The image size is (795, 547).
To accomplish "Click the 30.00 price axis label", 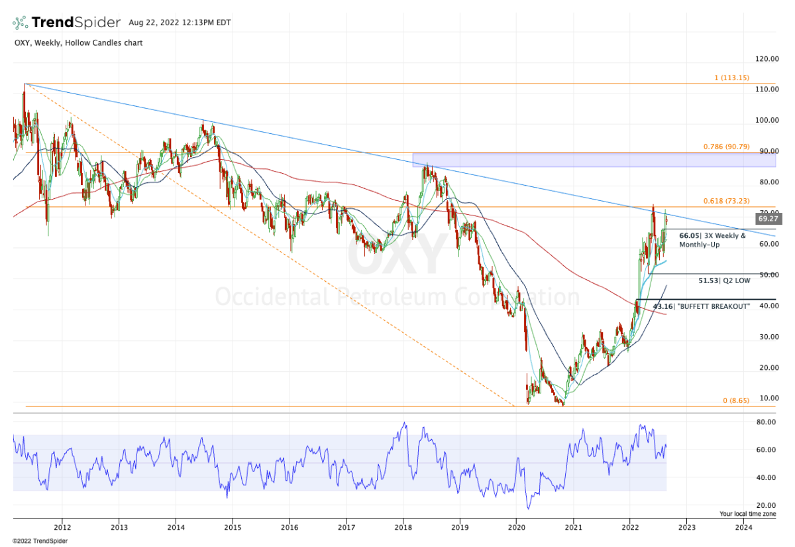I will tap(768, 337).
